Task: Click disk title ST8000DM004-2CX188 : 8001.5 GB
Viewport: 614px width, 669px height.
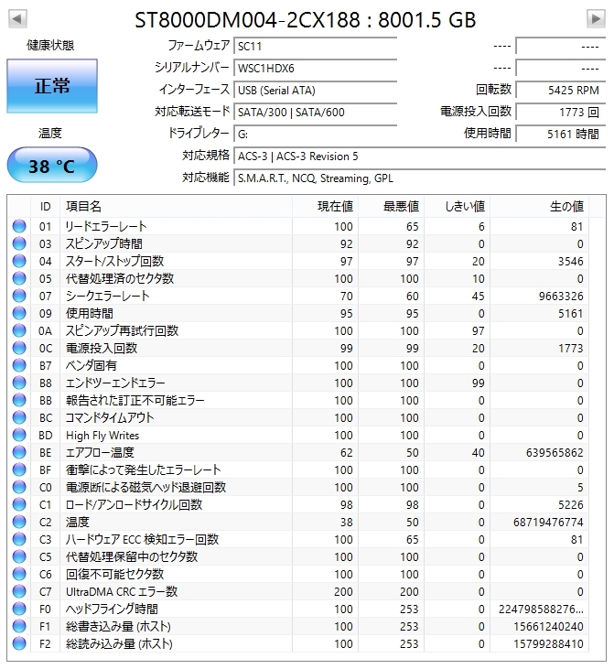Action: coord(306,19)
